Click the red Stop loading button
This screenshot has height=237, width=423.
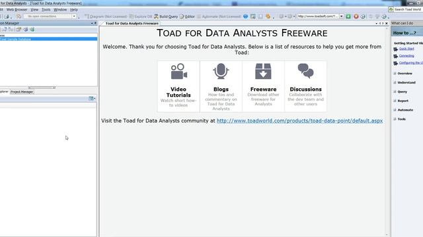click(x=356, y=16)
